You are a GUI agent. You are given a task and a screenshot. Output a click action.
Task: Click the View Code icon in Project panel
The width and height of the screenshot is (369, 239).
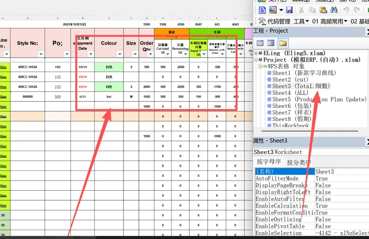click(260, 43)
